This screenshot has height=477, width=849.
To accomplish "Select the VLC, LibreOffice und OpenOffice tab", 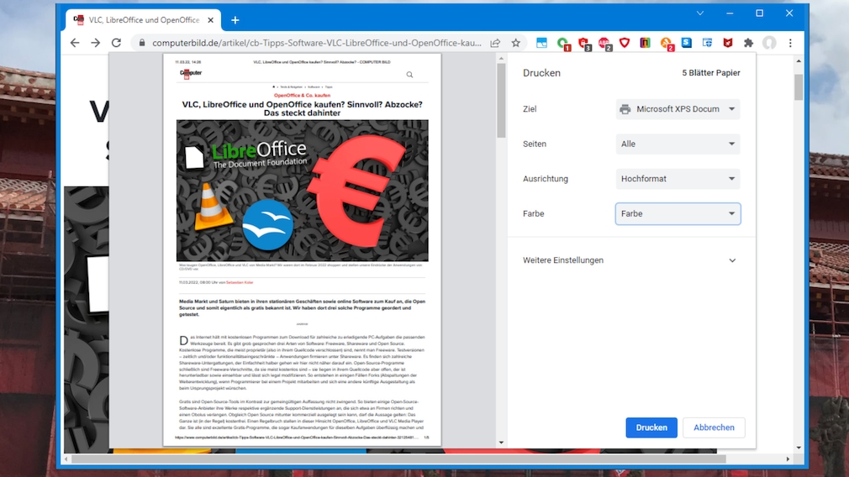I will click(x=144, y=20).
